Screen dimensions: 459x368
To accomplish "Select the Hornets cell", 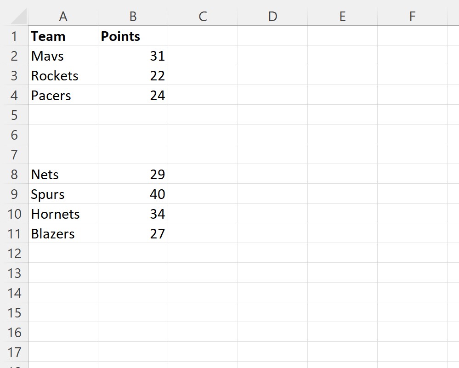I will tap(63, 214).
